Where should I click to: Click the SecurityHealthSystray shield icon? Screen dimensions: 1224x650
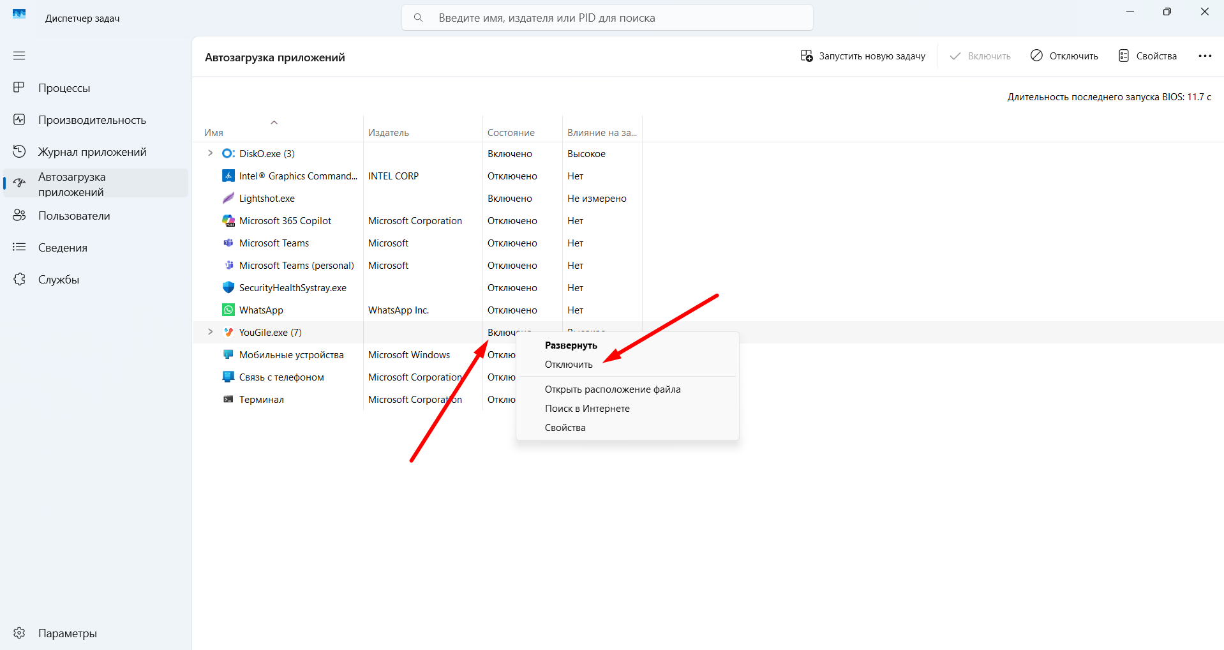pos(228,287)
